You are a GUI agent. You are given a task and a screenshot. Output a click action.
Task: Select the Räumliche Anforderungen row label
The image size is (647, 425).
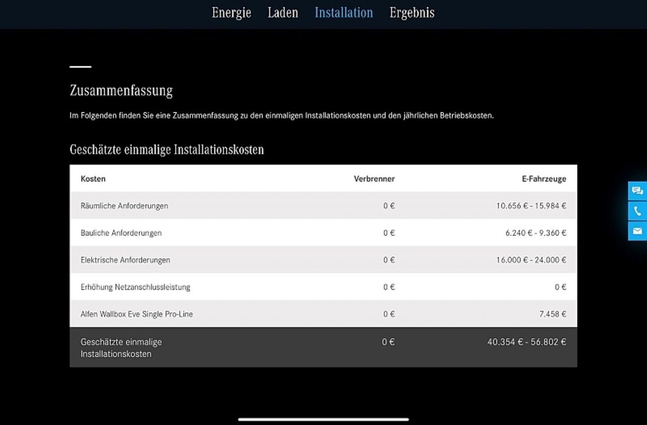[124, 206]
